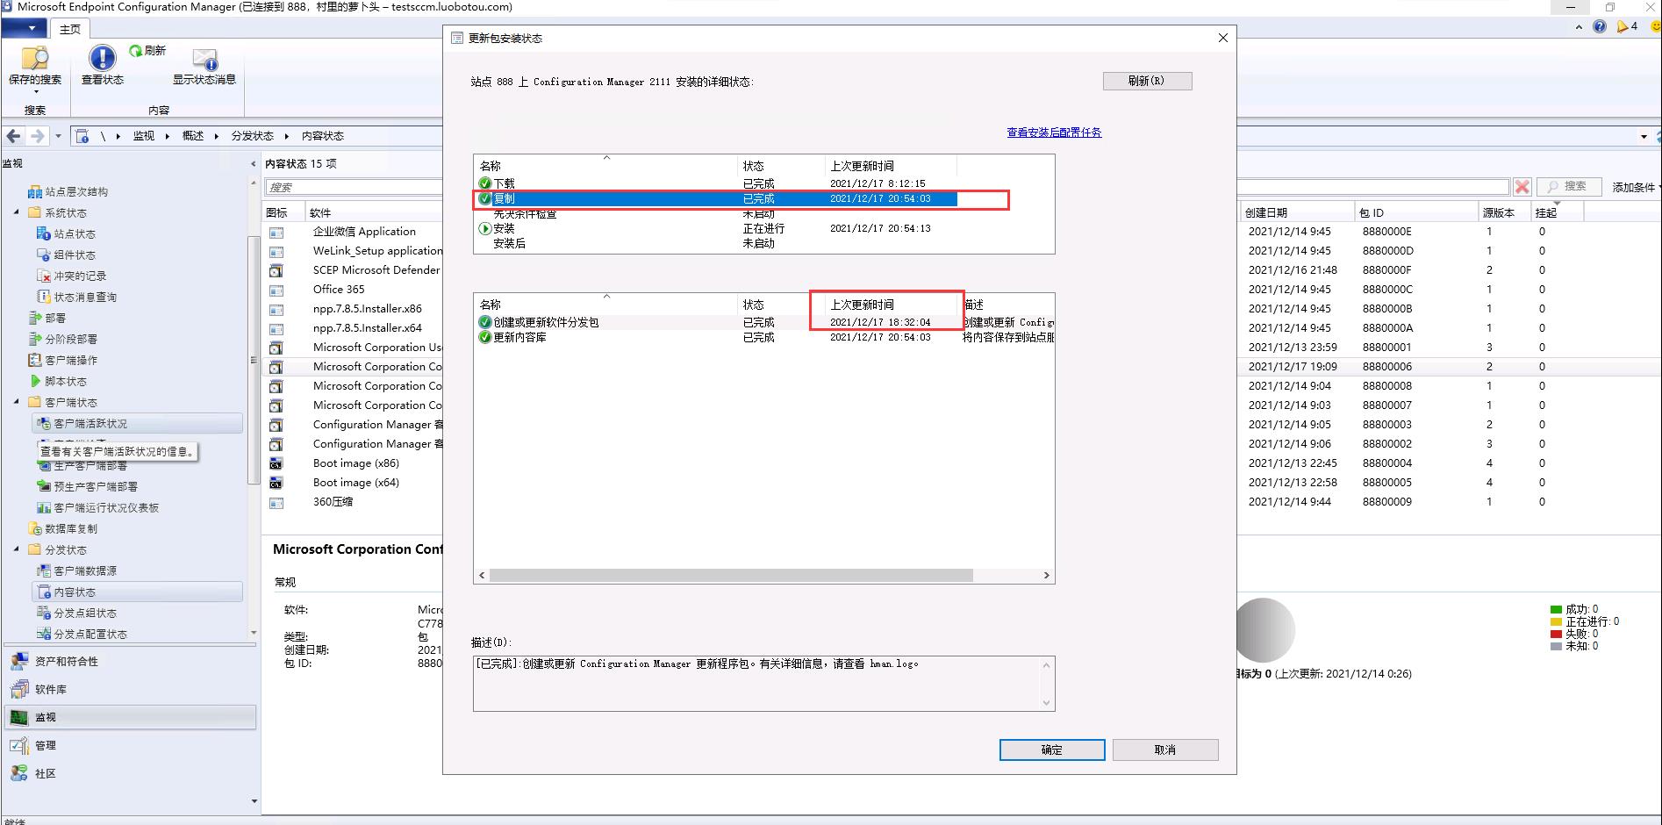Open View post-installation tasks (查看安装后配置任务) link
The height and width of the screenshot is (825, 1662).
tap(1054, 133)
